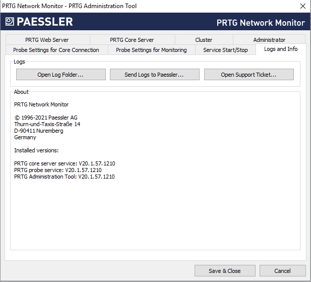
Task: Switch to Probe Settings for Monitoring tab
Action: tap(151, 50)
